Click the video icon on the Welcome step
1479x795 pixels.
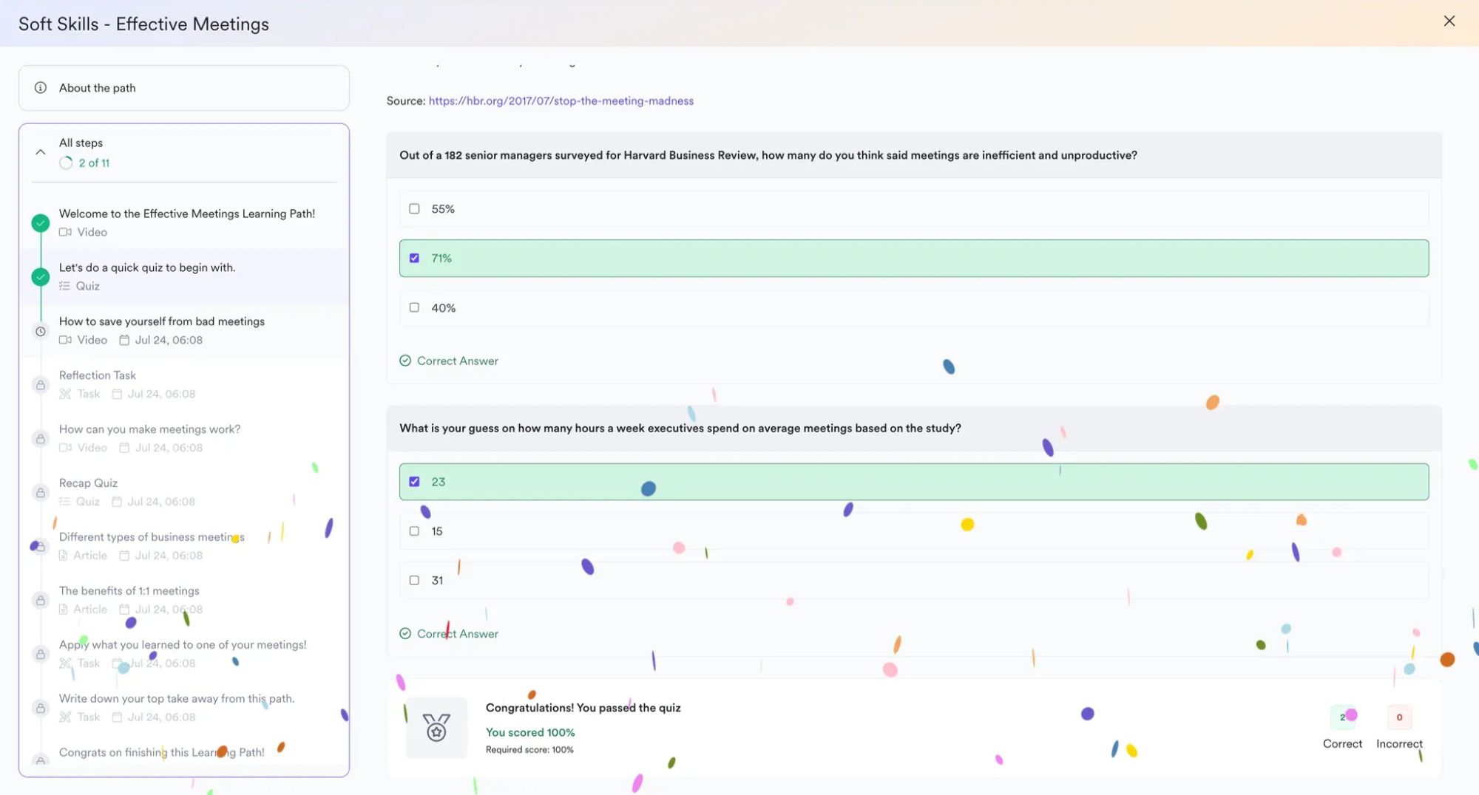point(66,232)
